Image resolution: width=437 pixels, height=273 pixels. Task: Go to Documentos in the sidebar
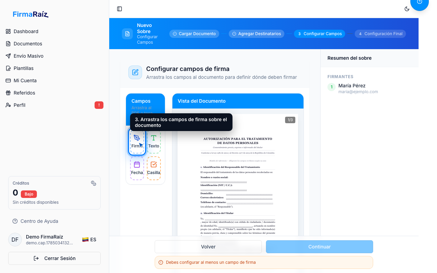pos(55,44)
